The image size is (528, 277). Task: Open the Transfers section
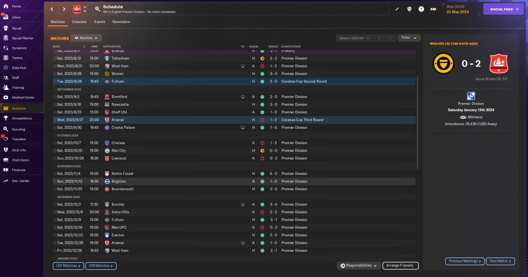pos(19,139)
